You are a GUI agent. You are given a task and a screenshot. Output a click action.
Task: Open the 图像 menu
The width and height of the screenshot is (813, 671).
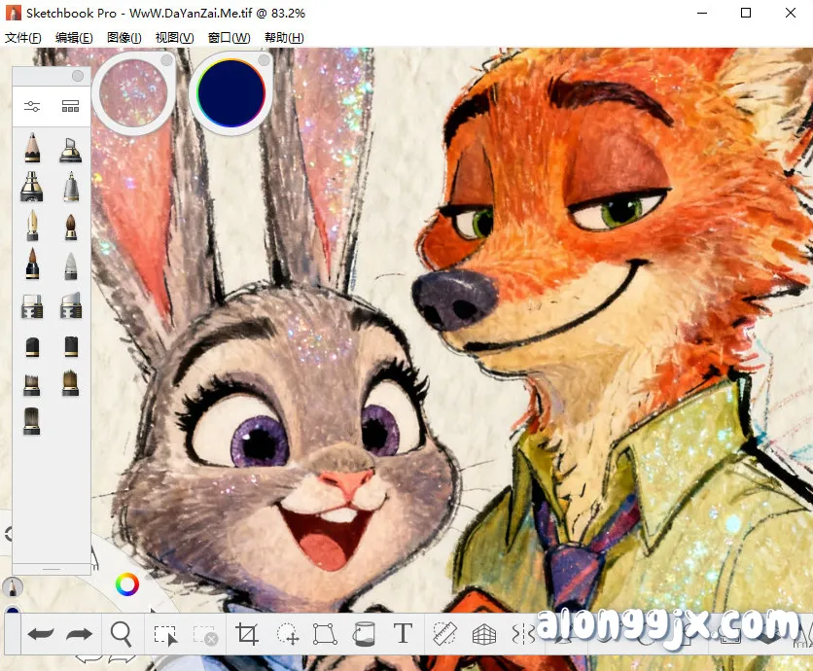tap(124, 37)
